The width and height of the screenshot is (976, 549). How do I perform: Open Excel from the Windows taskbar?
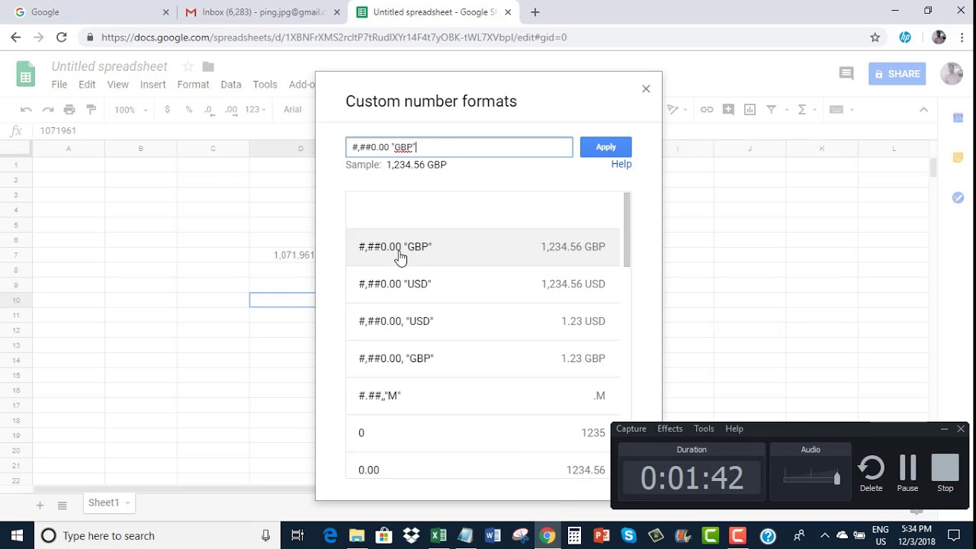[438, 535]
